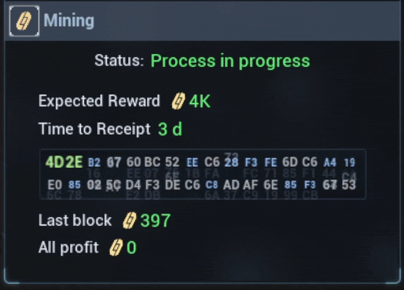404x290 pixels.
Task: Click the Expected Reward label
Action: coord(99,101)
